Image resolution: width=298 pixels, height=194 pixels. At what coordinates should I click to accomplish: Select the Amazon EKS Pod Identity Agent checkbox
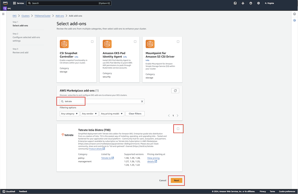point(135,41)
